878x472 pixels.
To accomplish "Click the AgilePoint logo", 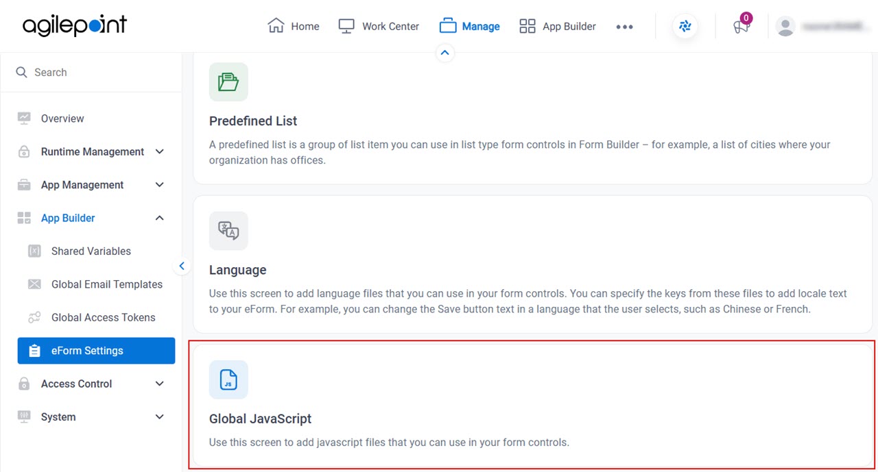I will 75,26.
